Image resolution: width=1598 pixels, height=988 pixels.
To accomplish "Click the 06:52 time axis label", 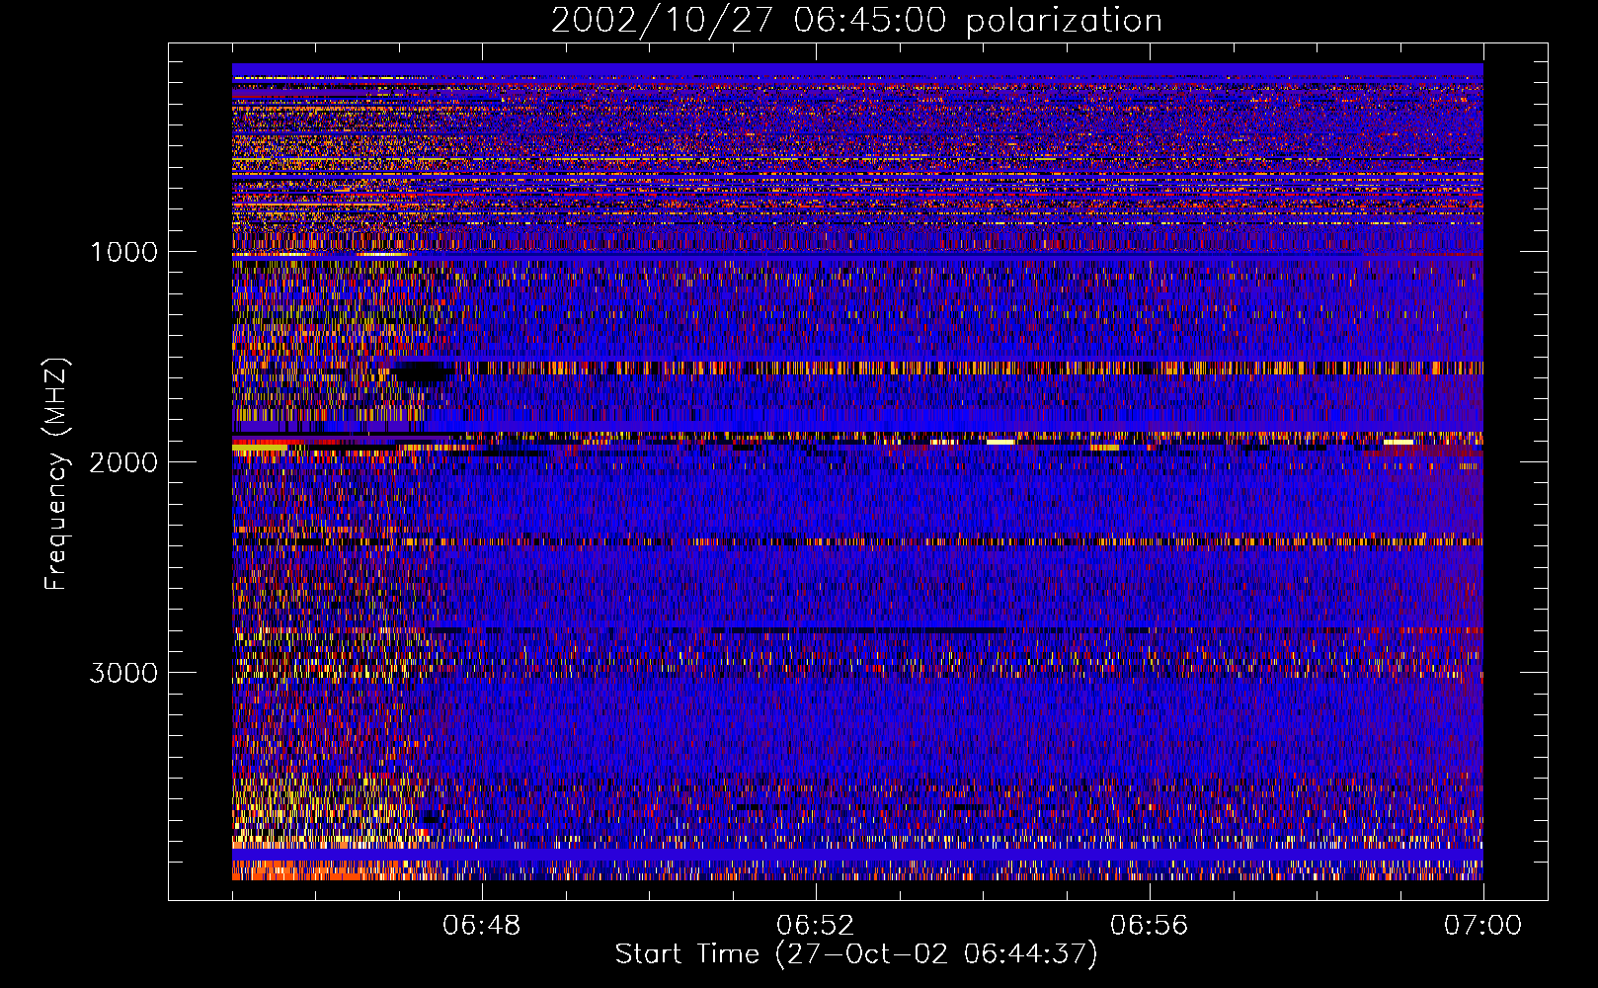I will 815,926.
